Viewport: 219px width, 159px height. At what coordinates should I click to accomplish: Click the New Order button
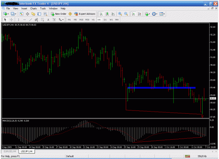[x=59, y=14]
